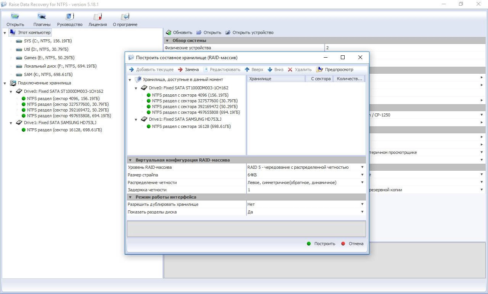Viewport: 488px width, 294px height.
Task: Open the Руководство manual icon
Action: tap(70, 17)
